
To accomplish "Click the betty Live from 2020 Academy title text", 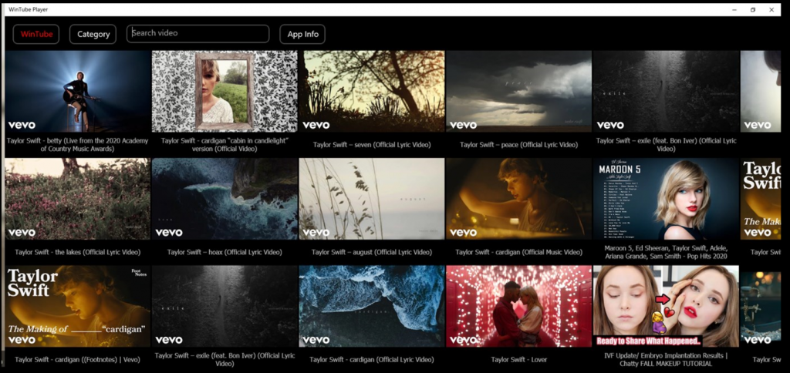I will tap(78, 145).
